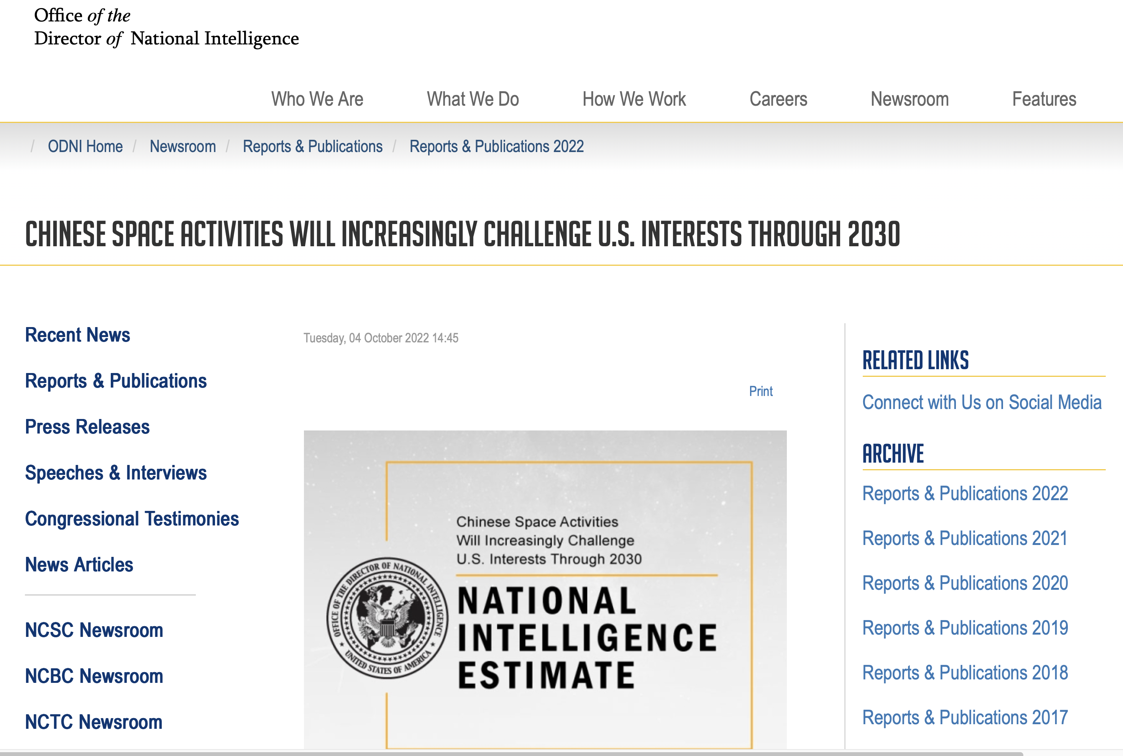Open the Office of the Director of National Intelligence logo
1123x756 pixels.
pyautogui.click(x=166, y=28)
